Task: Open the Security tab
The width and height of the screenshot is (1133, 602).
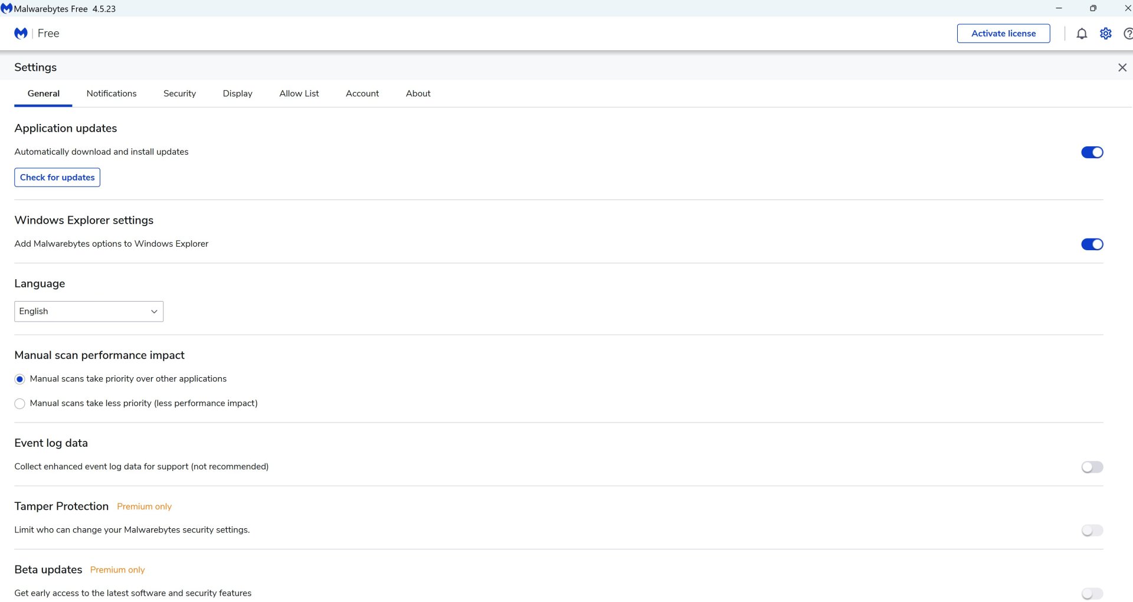Action: point(179,94)
